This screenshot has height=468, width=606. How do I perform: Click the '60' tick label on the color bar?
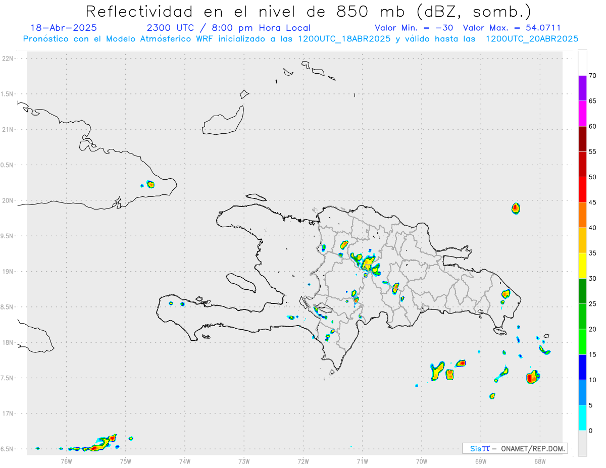(x=593, y=126)
